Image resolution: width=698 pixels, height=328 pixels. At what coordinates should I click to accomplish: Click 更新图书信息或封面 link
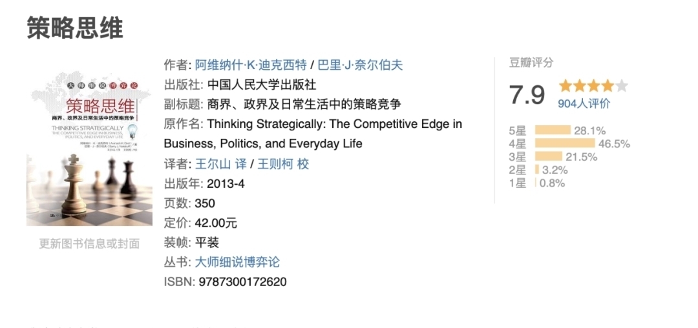[89, 243]
